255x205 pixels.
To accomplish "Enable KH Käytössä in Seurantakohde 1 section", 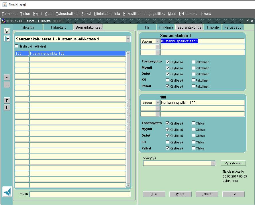I will coord(167,80).
